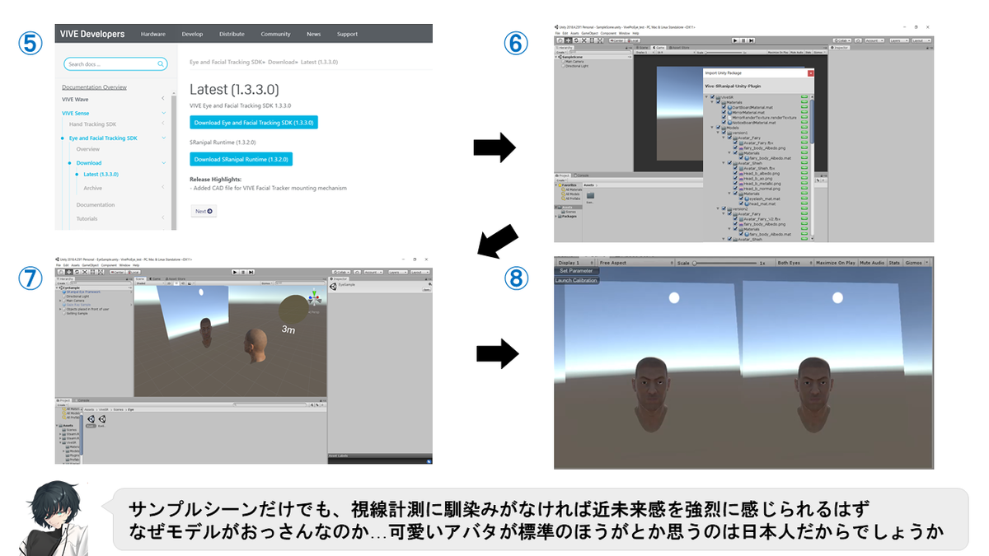This screenshot has width=989, height=556.
Task: Click Download Eye and Facial Tracking SDK button
Action: coord(254,122)
